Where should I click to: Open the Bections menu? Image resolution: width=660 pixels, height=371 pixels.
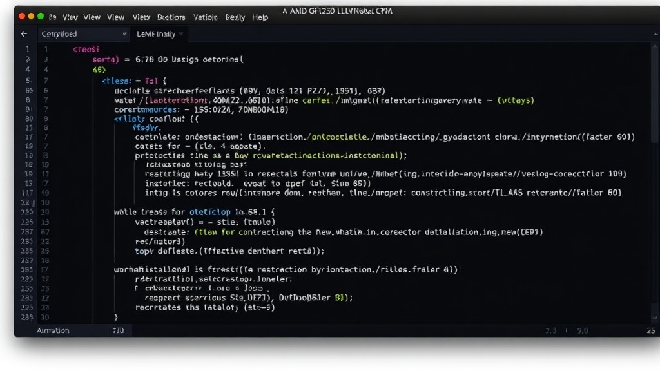coord(171,17)
